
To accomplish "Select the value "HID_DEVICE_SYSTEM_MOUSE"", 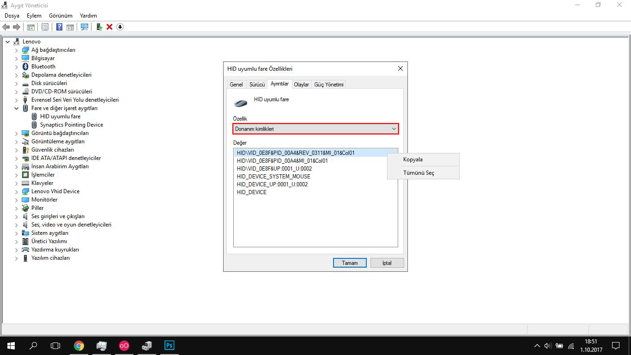I will tap(273, 177).
